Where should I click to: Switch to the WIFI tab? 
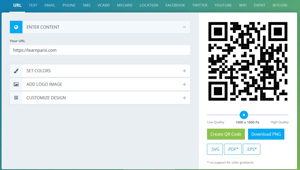(243, 5)
